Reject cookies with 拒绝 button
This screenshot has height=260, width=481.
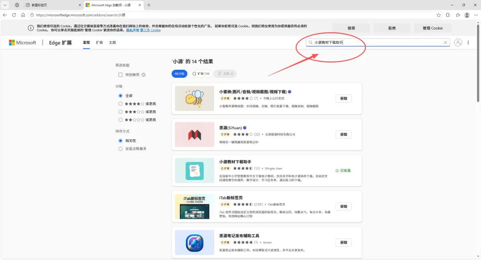tap(392, 28)
